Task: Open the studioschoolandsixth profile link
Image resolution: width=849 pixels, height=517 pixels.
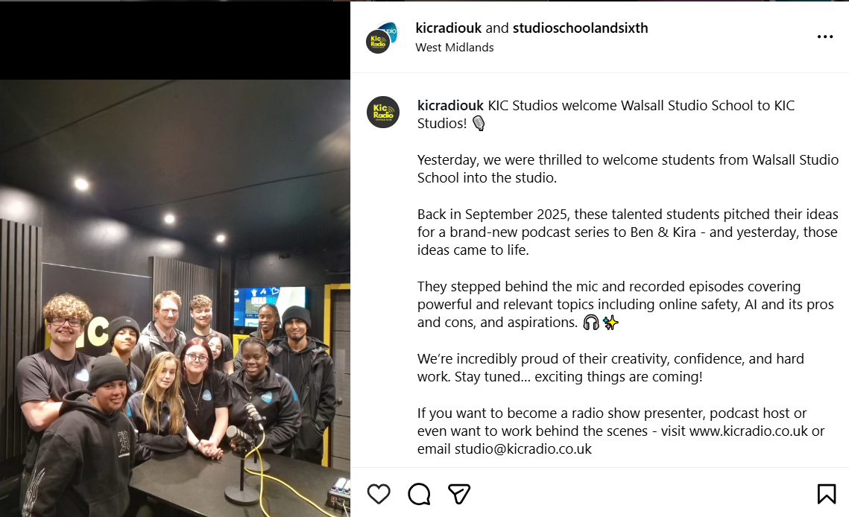Action: coord(580,28)
